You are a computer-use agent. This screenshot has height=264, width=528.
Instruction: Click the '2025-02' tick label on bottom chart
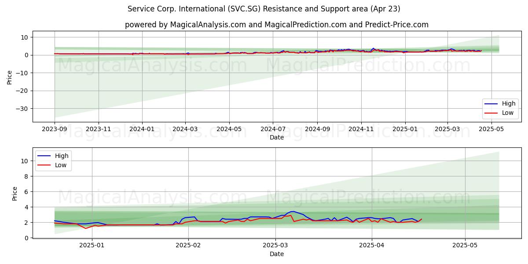coord(188,246)
